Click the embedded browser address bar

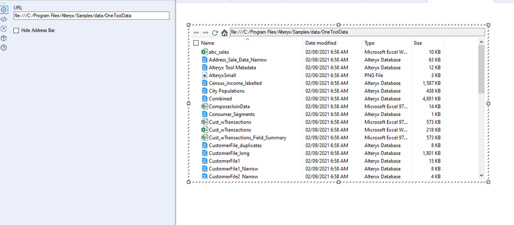click(357, 32)
